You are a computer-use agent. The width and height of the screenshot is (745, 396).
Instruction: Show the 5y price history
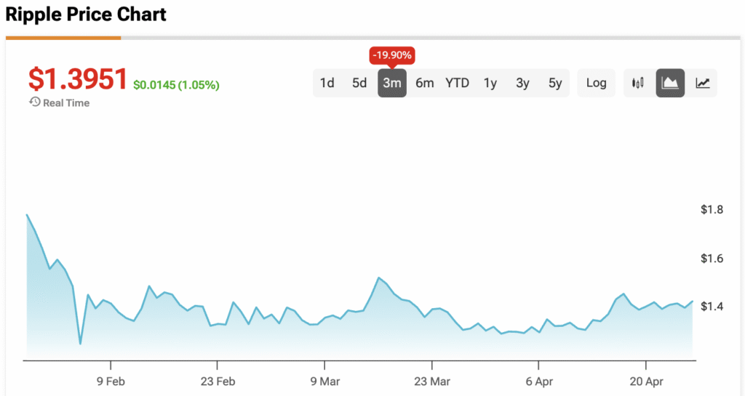[555, 83]
